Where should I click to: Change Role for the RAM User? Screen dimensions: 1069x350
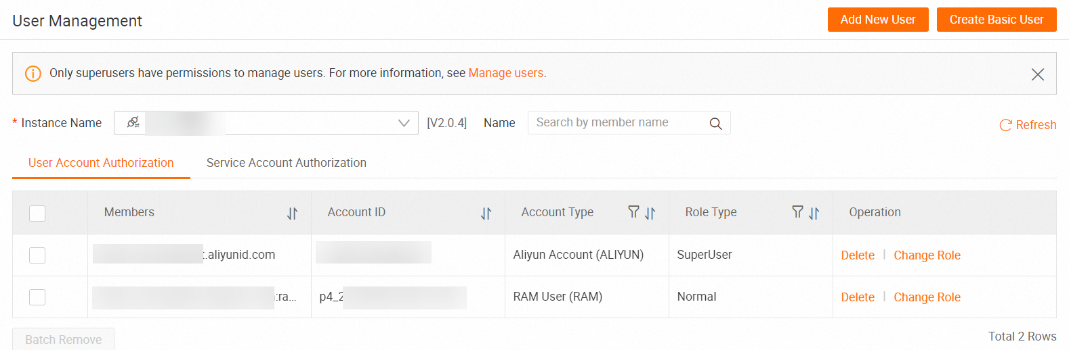pos(927,297)
